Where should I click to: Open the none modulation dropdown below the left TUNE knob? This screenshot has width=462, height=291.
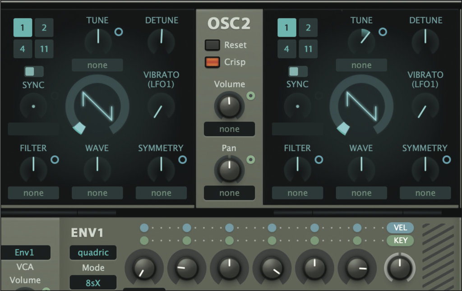tap(97, 65)
